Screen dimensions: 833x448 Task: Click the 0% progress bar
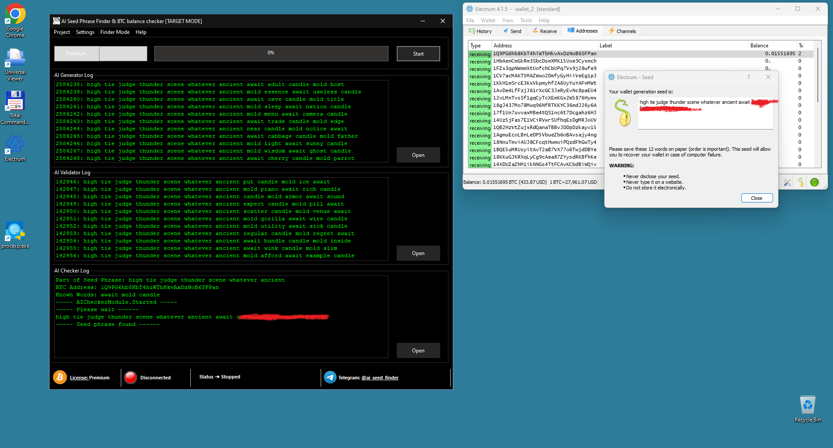pos(271,53)
